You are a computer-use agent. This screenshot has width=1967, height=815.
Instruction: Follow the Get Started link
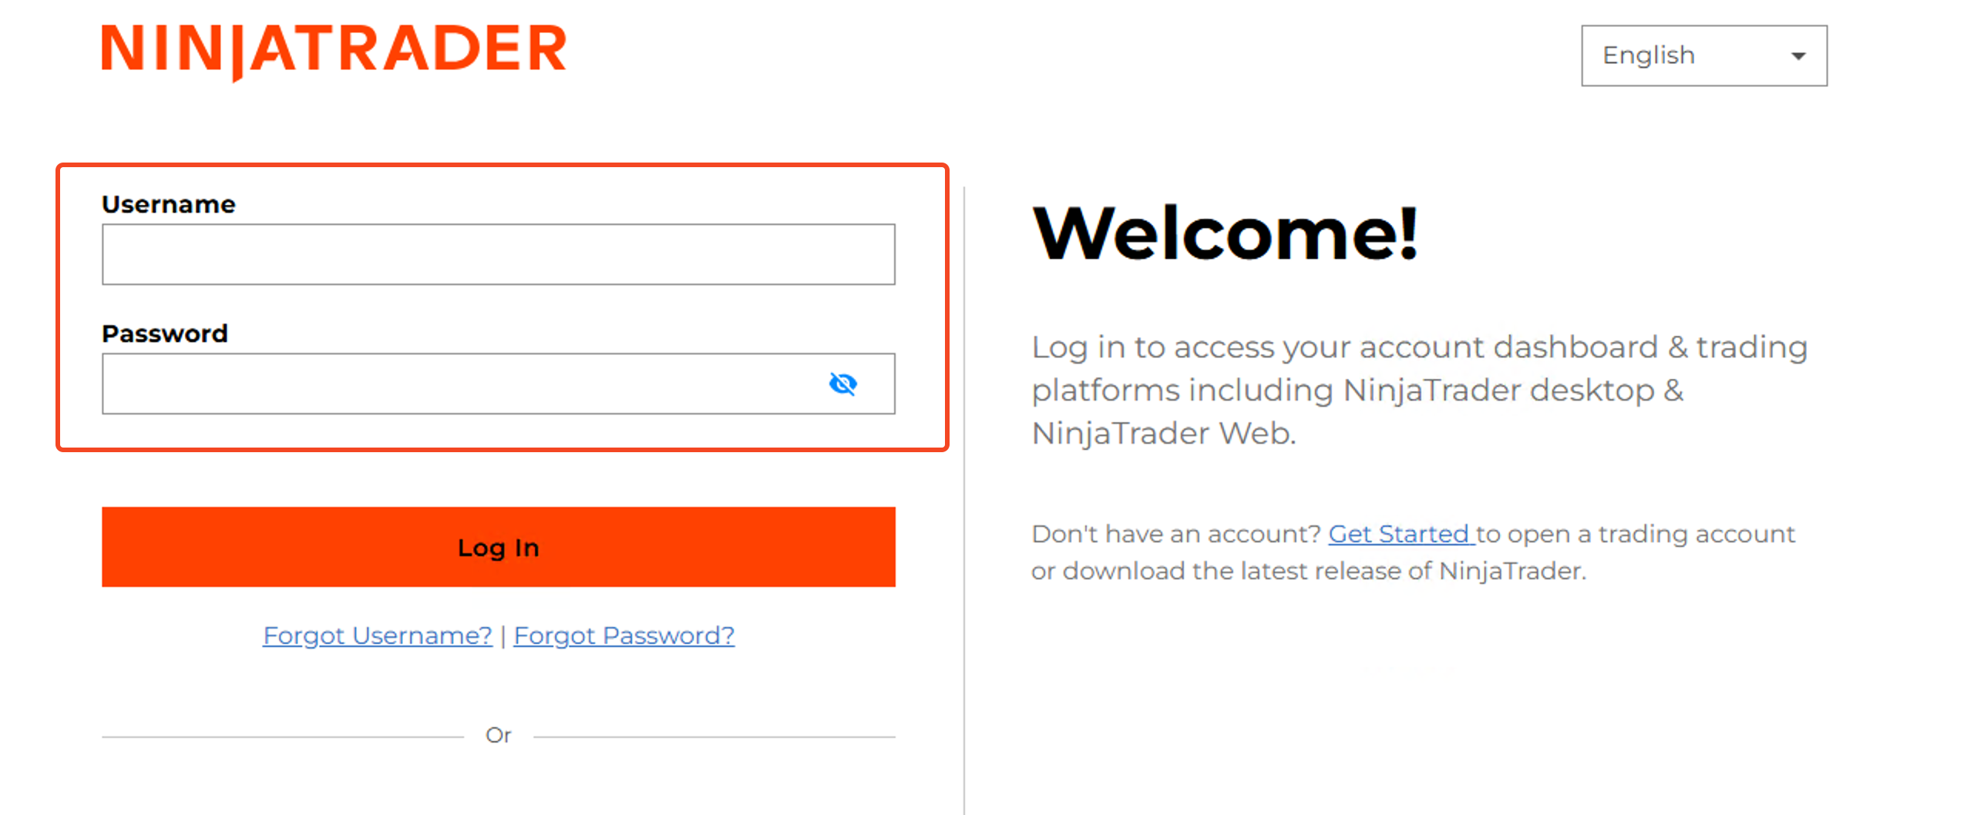(1400, 534)
